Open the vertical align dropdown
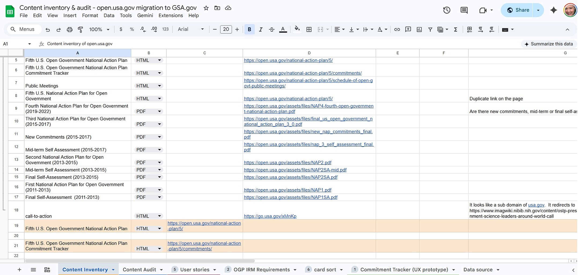Viewport: 578px width, 275px height. click(x=354, y=30)
